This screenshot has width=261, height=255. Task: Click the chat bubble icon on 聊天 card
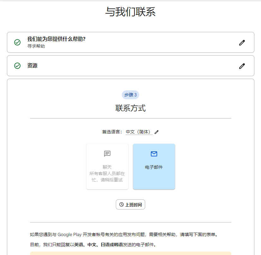(x=107, y=154)
